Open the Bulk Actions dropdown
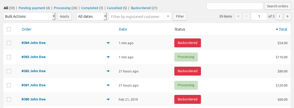This screenshot has height=108, width=294. 29,16
